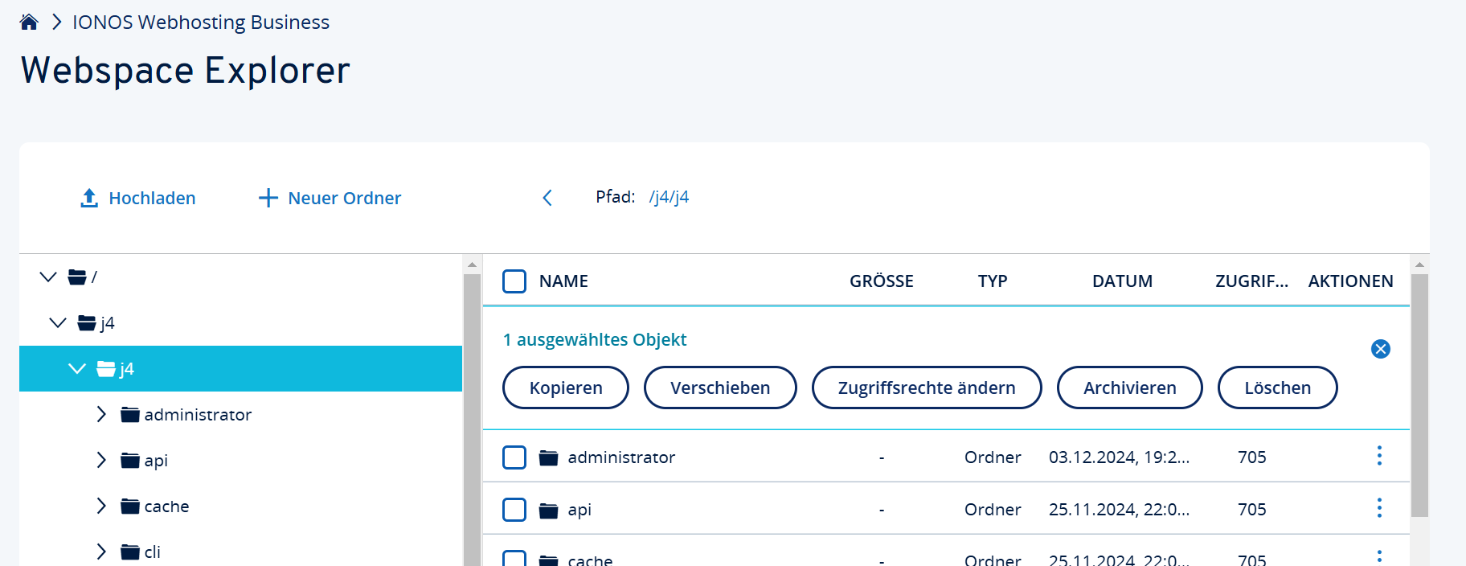The width and height of the screenshot is (1466, 566).
Task: Open actions menu for administrator folder
Action: coord(1379,456)
